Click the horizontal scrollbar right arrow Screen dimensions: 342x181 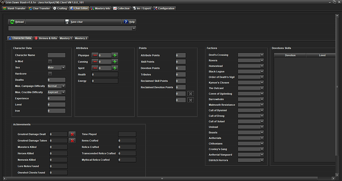click(x=333, y=179)
